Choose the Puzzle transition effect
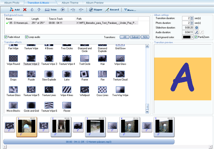This screenshot has height=149, width=214. pyautogui.click(x=31, y=76)
